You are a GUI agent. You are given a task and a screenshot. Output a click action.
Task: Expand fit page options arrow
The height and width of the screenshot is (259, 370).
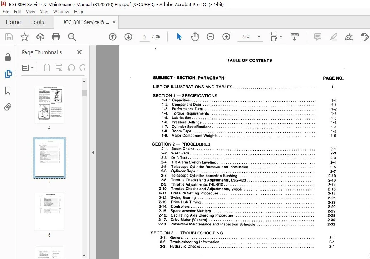pos(281,37)
